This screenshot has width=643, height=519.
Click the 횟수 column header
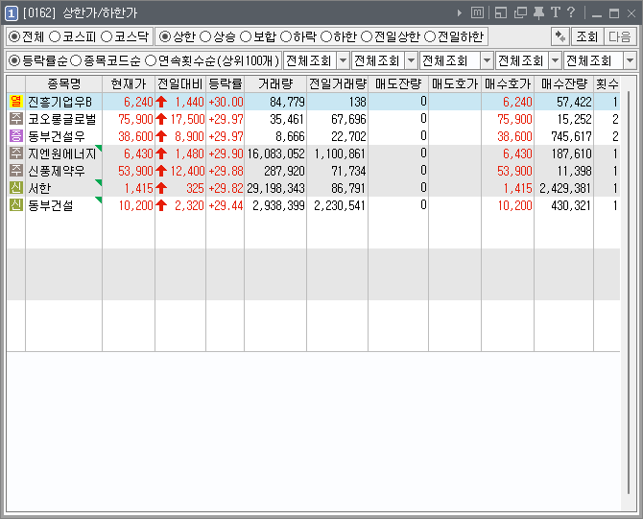tap(607, 84)
